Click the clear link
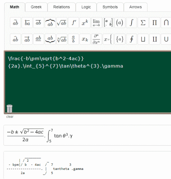The image size is (171, 179). click(x=10, y=116)
